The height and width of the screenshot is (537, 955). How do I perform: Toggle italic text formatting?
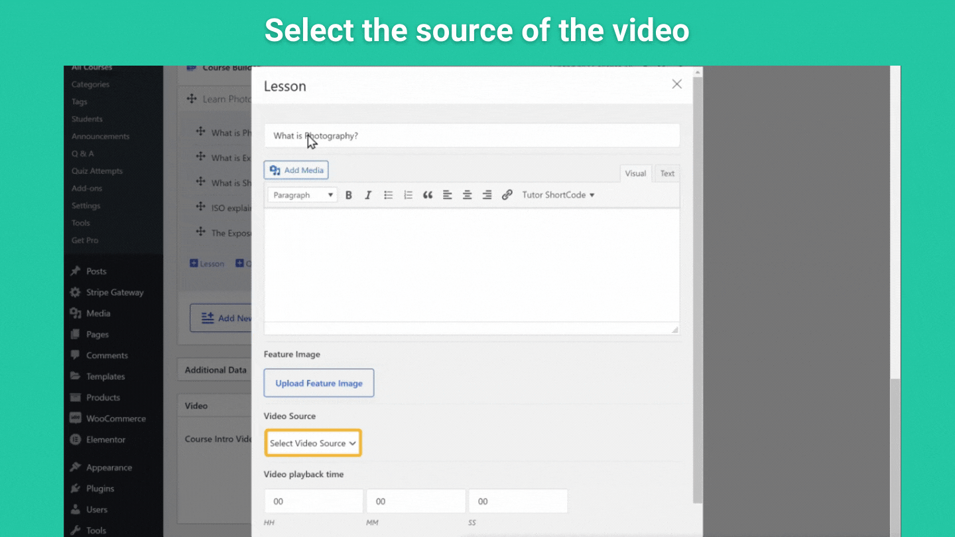pyautogui.click(x=368, y=195)
